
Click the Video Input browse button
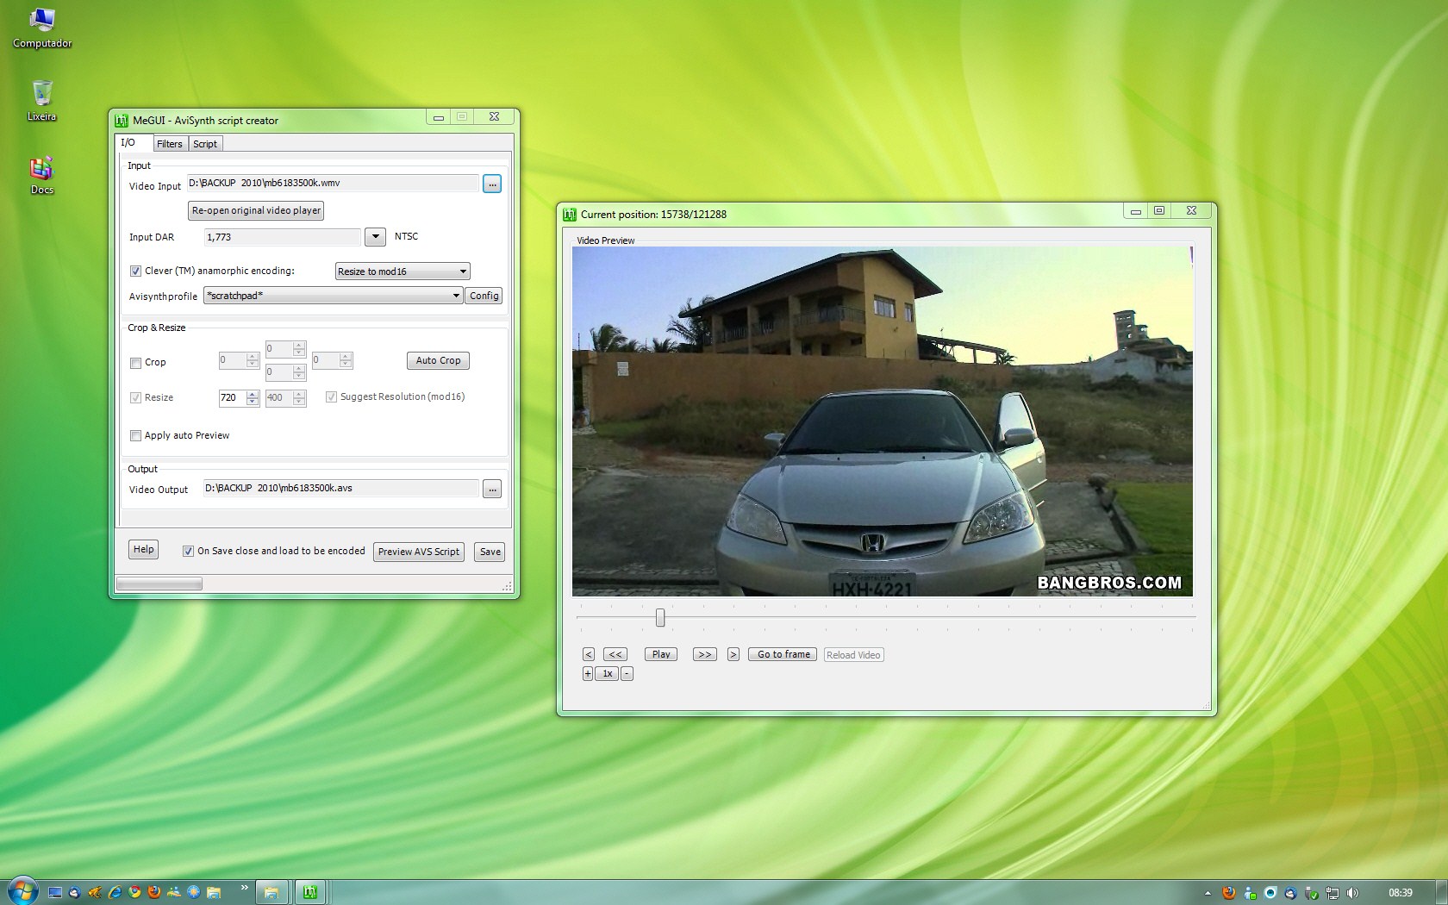[x=492, y=184]
